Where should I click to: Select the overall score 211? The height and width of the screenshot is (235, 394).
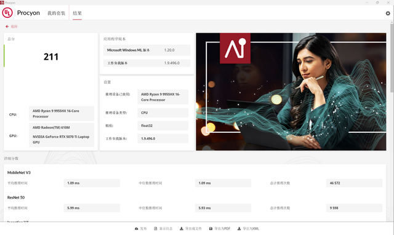tap(51, 57)
